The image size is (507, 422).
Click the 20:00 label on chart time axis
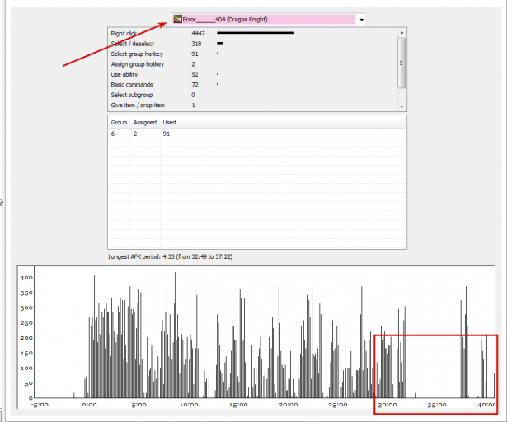pyautogui.click(x=288, y=405)
